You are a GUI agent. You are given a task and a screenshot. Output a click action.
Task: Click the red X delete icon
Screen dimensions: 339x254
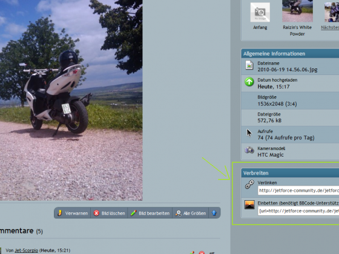coord(96,213)
